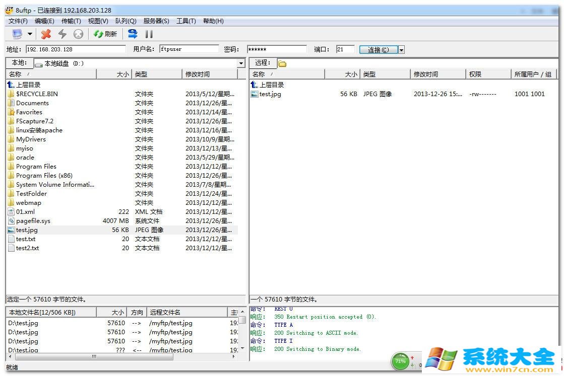The width and height of the screenshot is (564, 376).
Task: Click the queue horizontal scrollbar thumb
Action: [94, 356]
